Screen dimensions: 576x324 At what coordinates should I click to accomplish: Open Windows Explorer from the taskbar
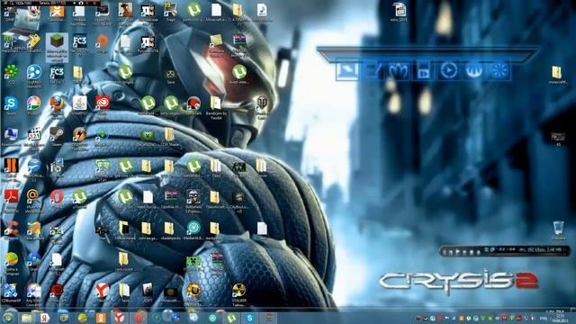26,318
